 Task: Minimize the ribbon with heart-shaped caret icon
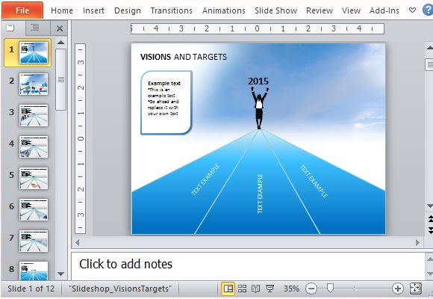pos(412,10)
